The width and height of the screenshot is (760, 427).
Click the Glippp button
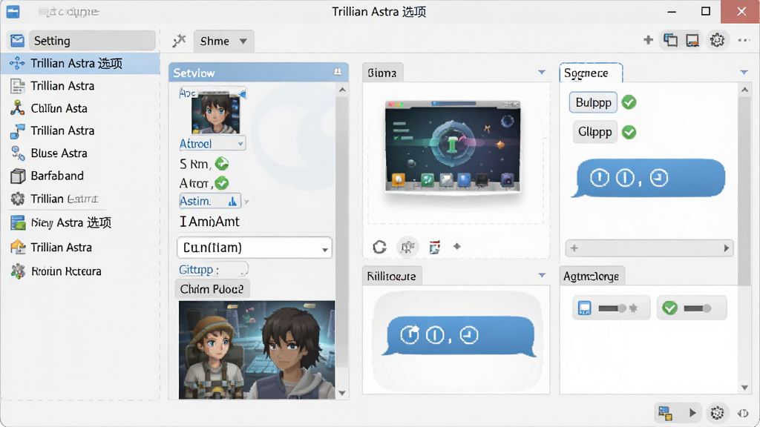[594, 132]
